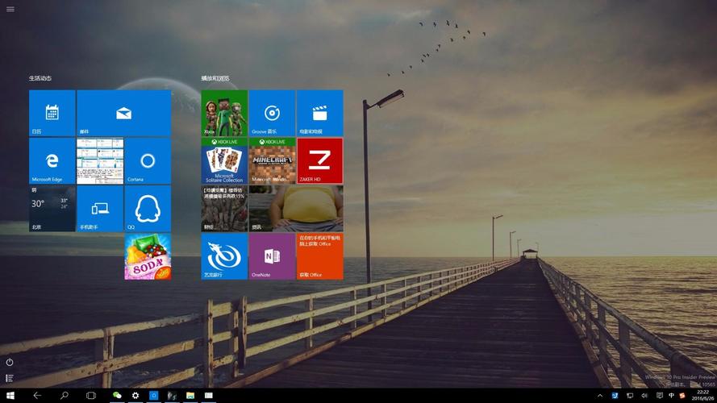Open Action Center notifications icon
The width and height of the screenshot is (717, 403).
coord(659,396)
